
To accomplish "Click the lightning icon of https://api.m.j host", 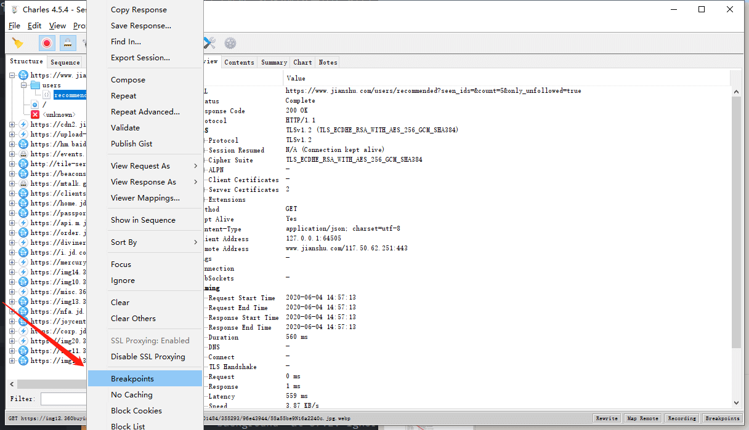I will click(x=23, y=223).
